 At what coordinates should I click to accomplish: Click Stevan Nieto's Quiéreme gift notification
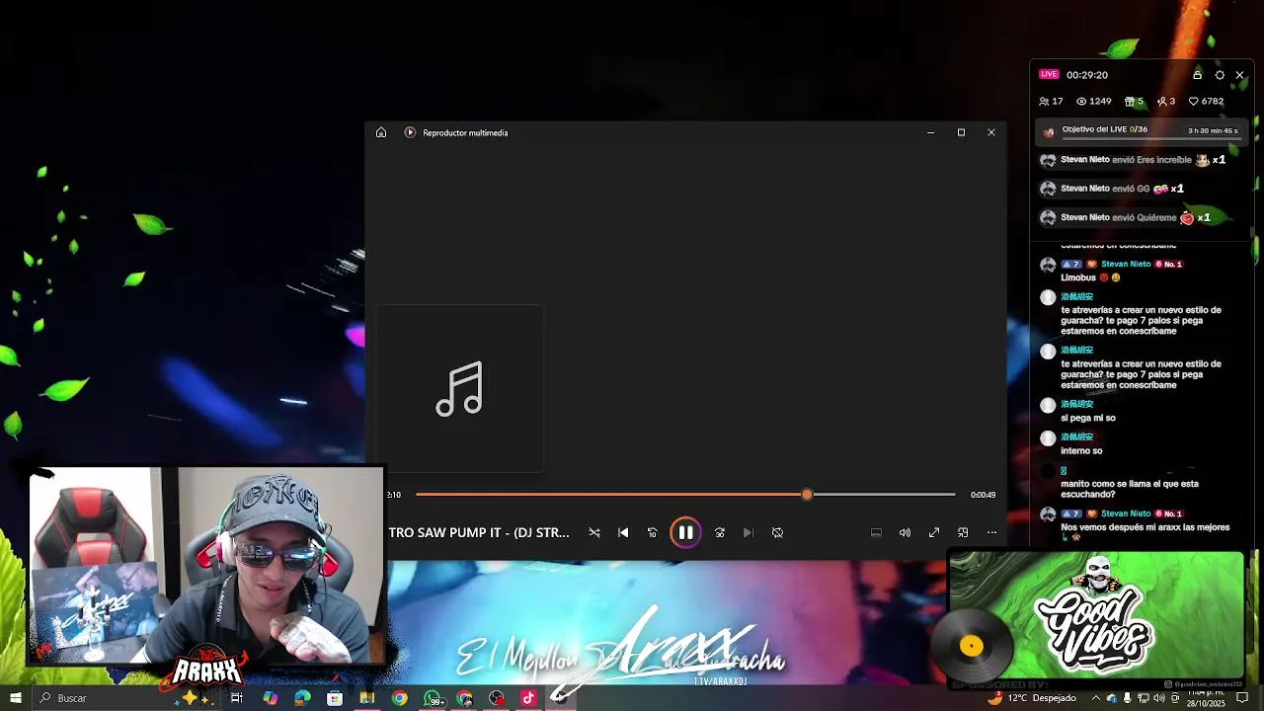coord(1125,217)
